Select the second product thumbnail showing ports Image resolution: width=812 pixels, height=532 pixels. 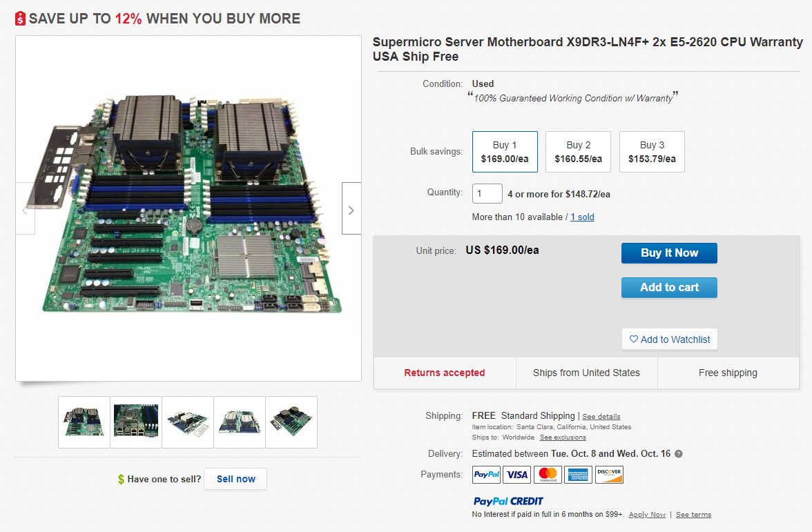pyautogui.click(x=136, y=422)
